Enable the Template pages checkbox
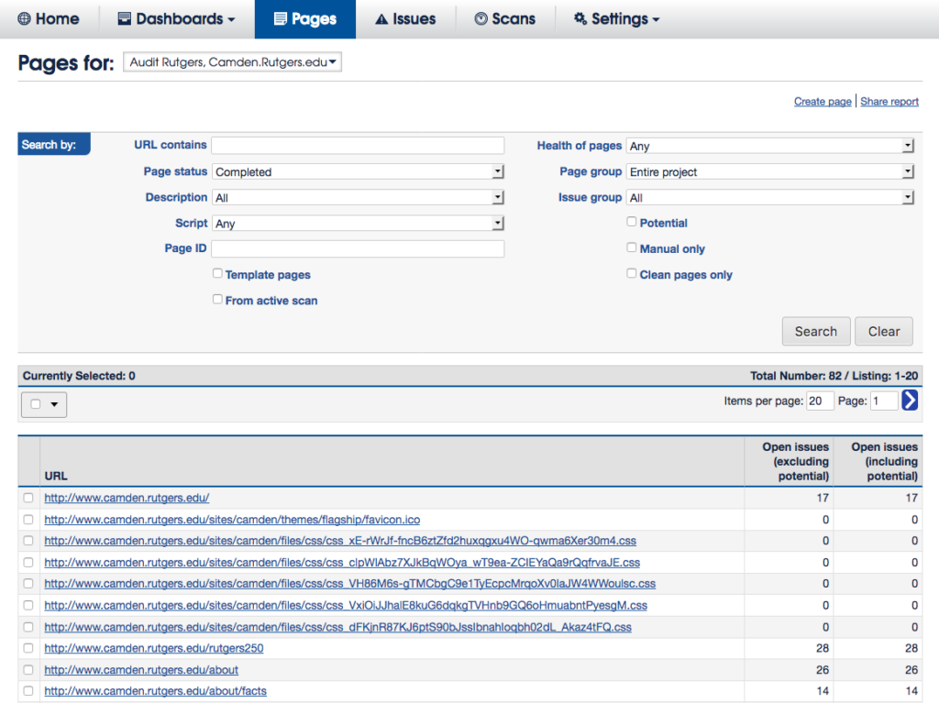 coord(217,273)
